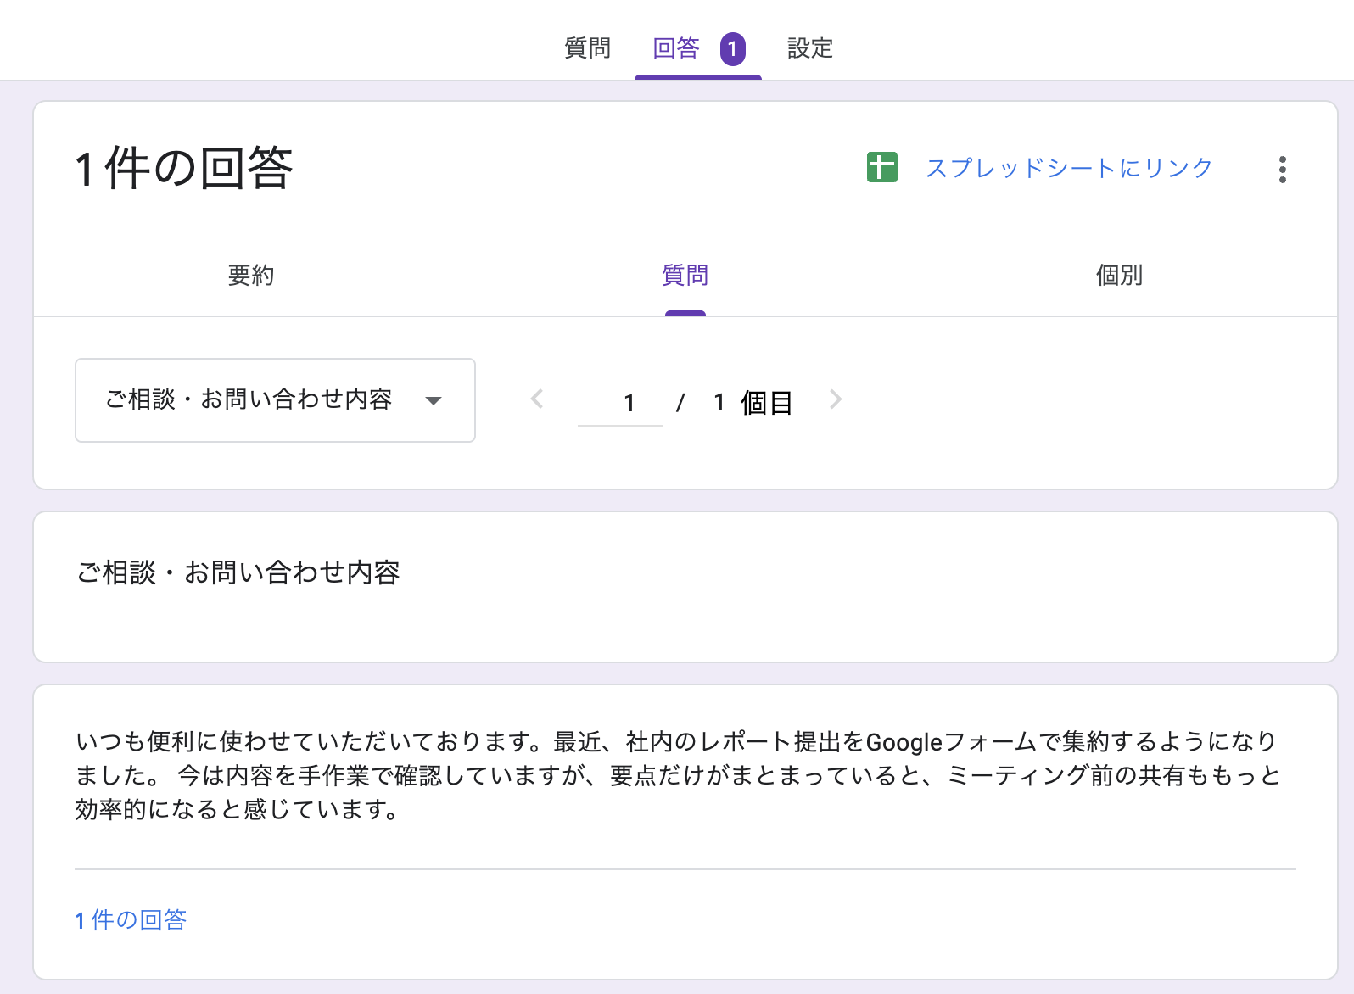Open the 質問 tab in the top navigation
This screenshot has height=994, width=1354.
pyautogui.click(x=587, y=48)
